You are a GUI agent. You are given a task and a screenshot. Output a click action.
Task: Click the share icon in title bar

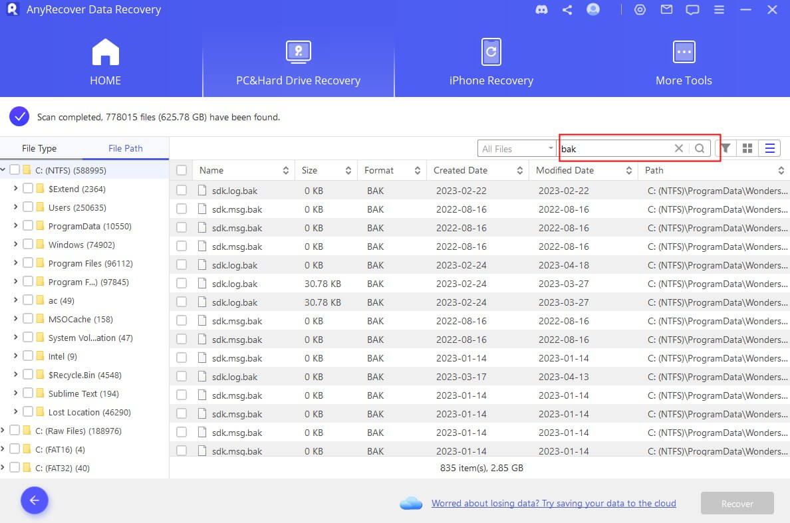[x=567, y=9]
